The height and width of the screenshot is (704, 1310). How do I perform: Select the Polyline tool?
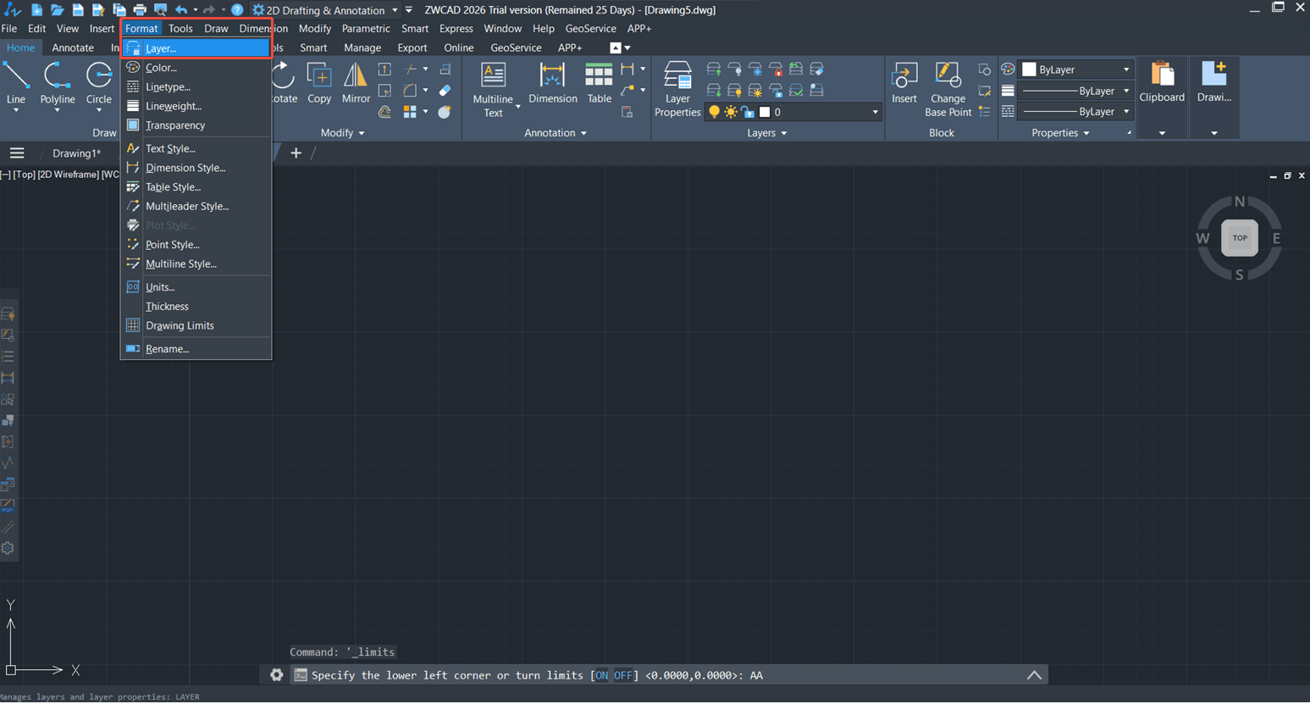click(x=58, y=84)
